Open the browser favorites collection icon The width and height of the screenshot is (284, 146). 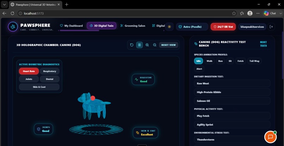pyautogui.click(x=242, y=13)
